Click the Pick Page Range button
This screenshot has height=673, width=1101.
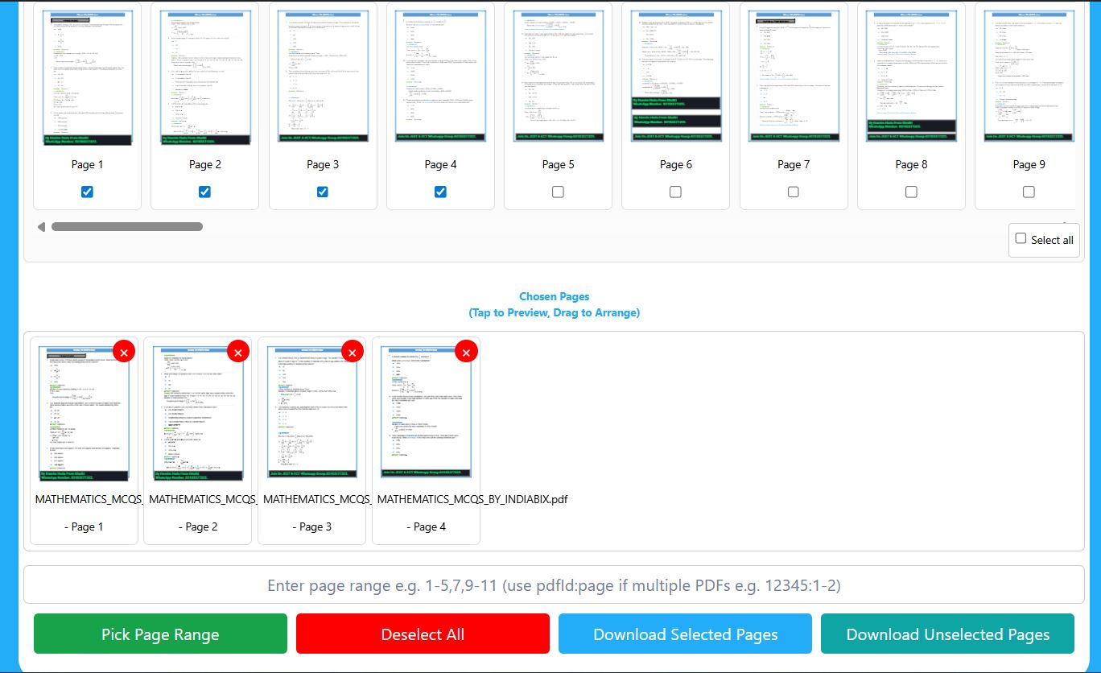tap(159, 634)
